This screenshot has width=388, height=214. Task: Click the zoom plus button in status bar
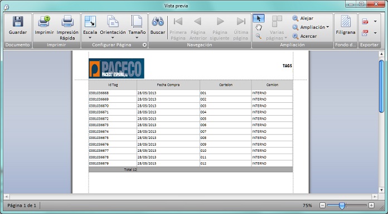pyautogui.click(x=371, y=205)
